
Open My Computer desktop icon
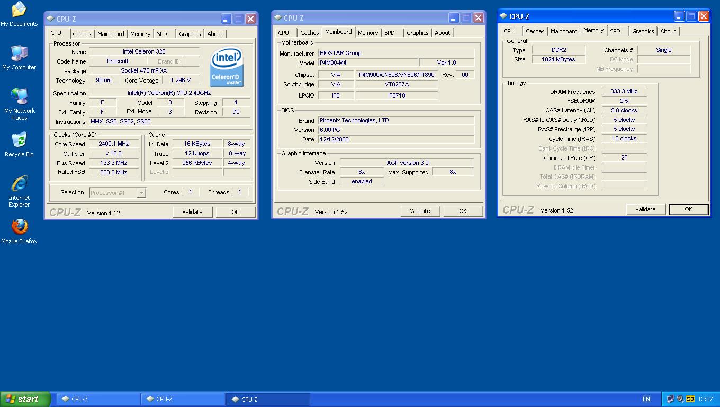click(x=19, y=54)
